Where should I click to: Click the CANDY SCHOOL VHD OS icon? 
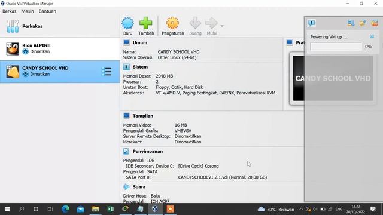tap(13, 72)
